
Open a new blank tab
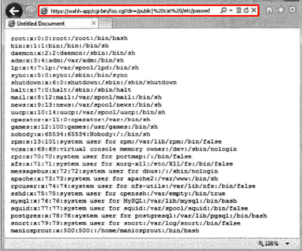tap(105, 23)
